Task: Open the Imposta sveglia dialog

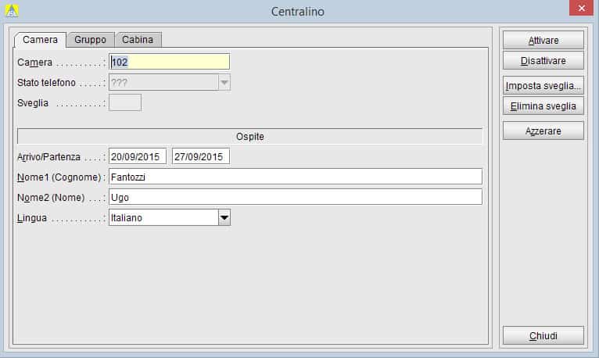Action: click(543, 85)
